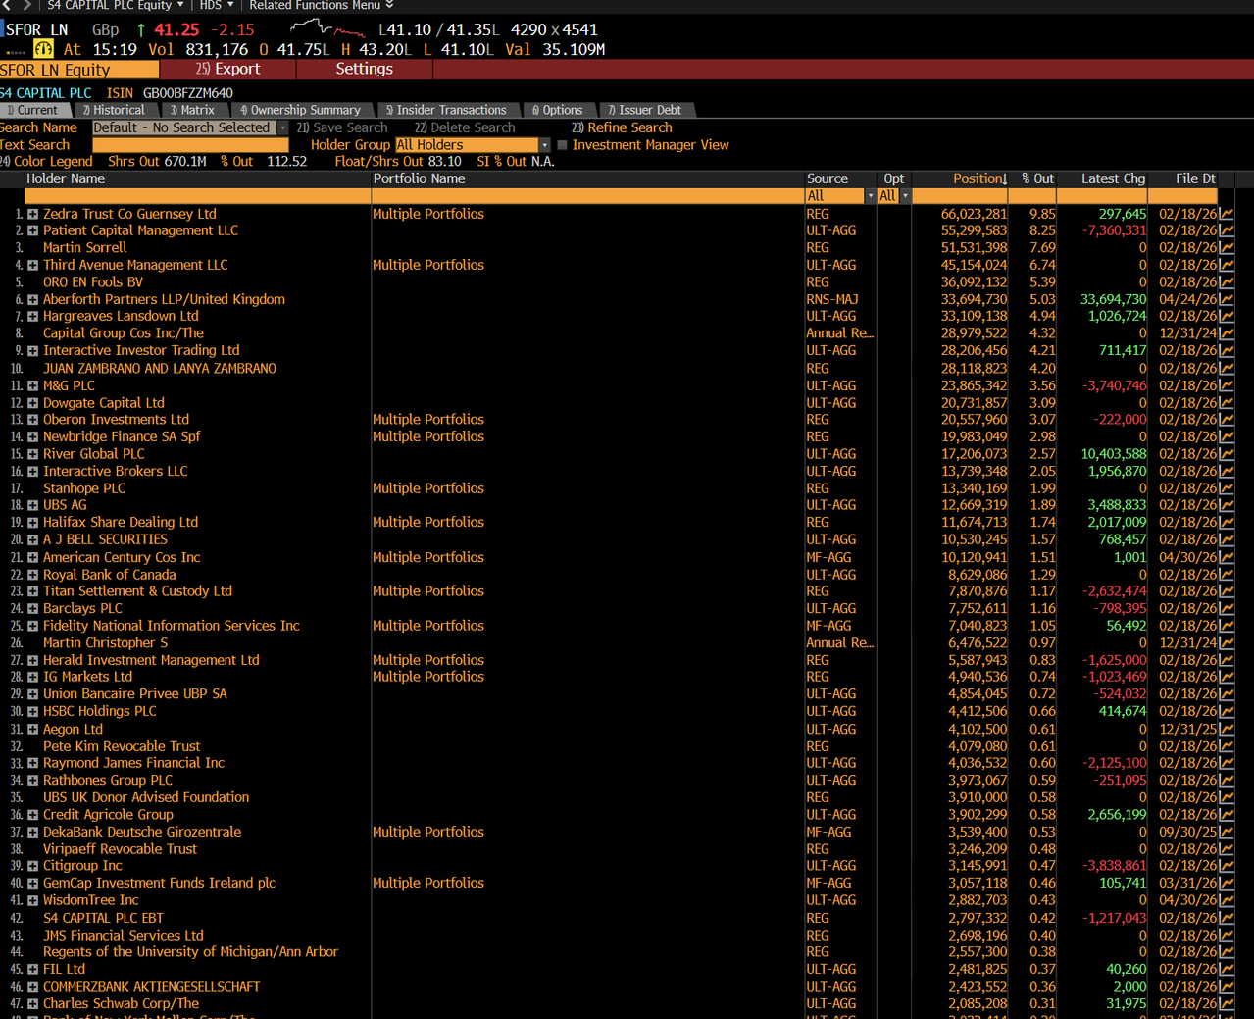Open chart icon for Capital Group Cos row
The height and width of the screenshot is (1019, 1254).
pyautogui.click(x=1227, y=333)
